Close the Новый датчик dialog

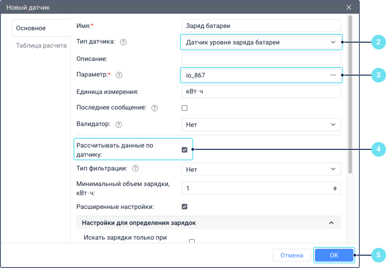point(349,7)
